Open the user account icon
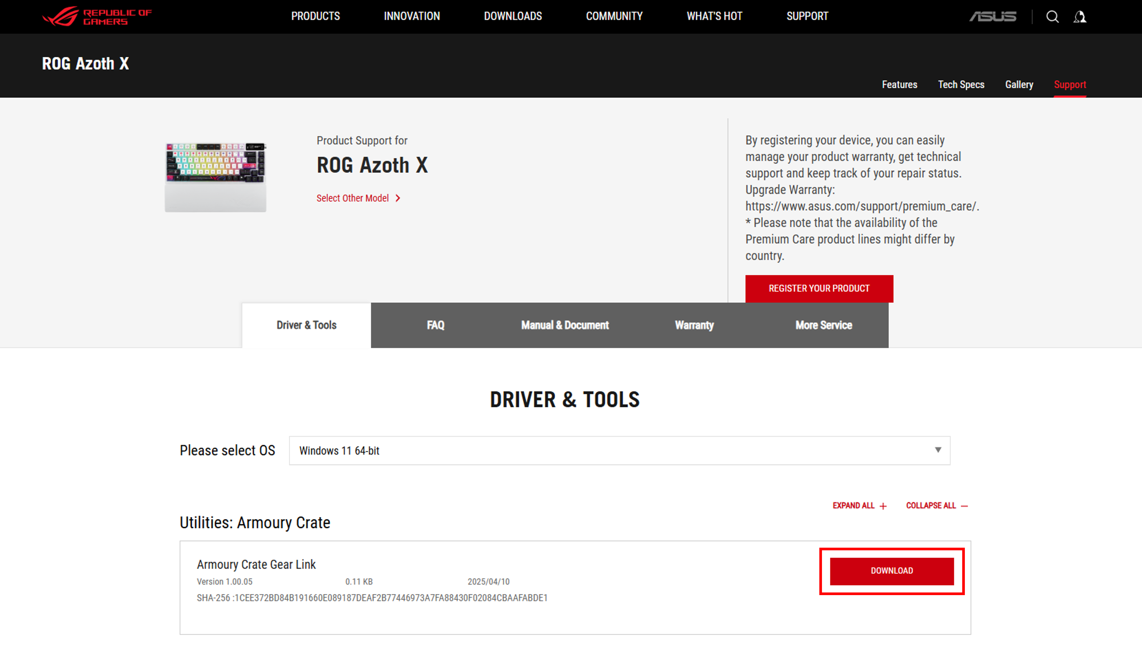1142x652 pixels. point(1080,17)
